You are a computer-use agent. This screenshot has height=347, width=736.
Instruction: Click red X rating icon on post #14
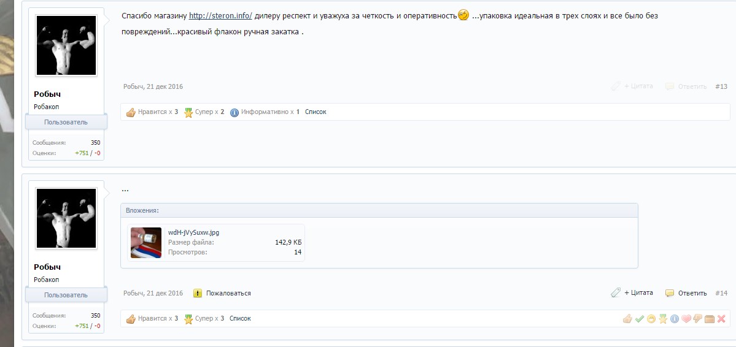point(721,319)
